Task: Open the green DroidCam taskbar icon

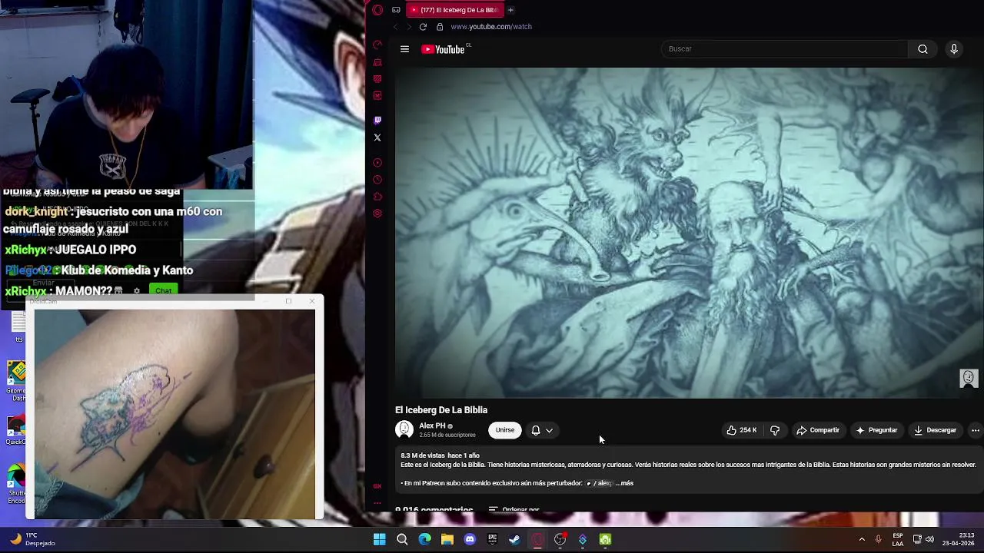Action: click(605, 539)
